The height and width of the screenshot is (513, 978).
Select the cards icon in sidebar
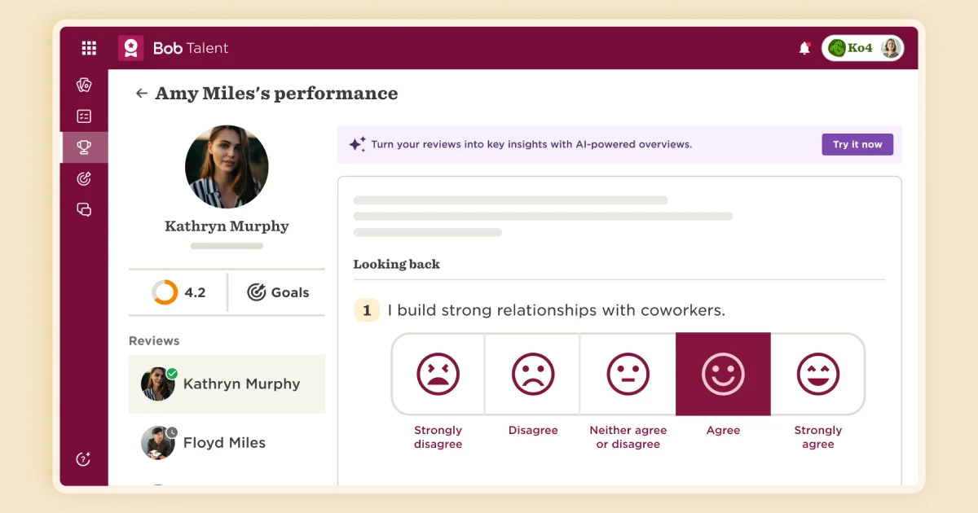[x=84, y=85]
